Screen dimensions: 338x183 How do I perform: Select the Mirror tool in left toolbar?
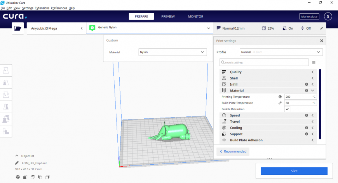(6, 107)
